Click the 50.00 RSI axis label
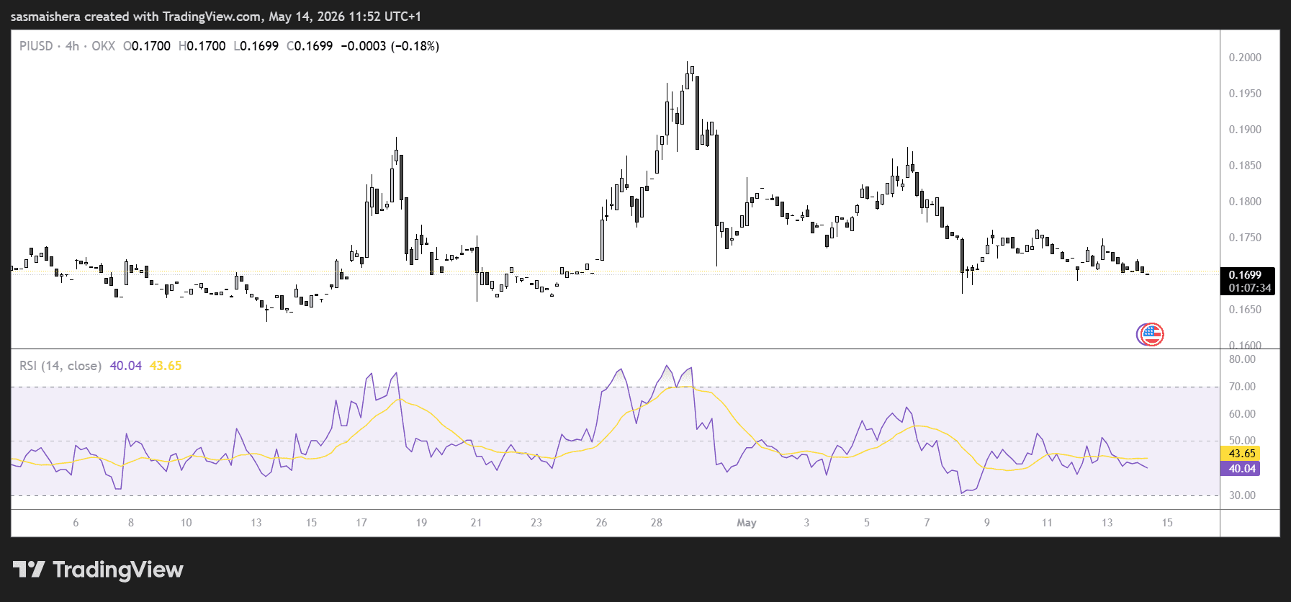Screen dimensions: 1291x602 click(x=1242, y=441)
